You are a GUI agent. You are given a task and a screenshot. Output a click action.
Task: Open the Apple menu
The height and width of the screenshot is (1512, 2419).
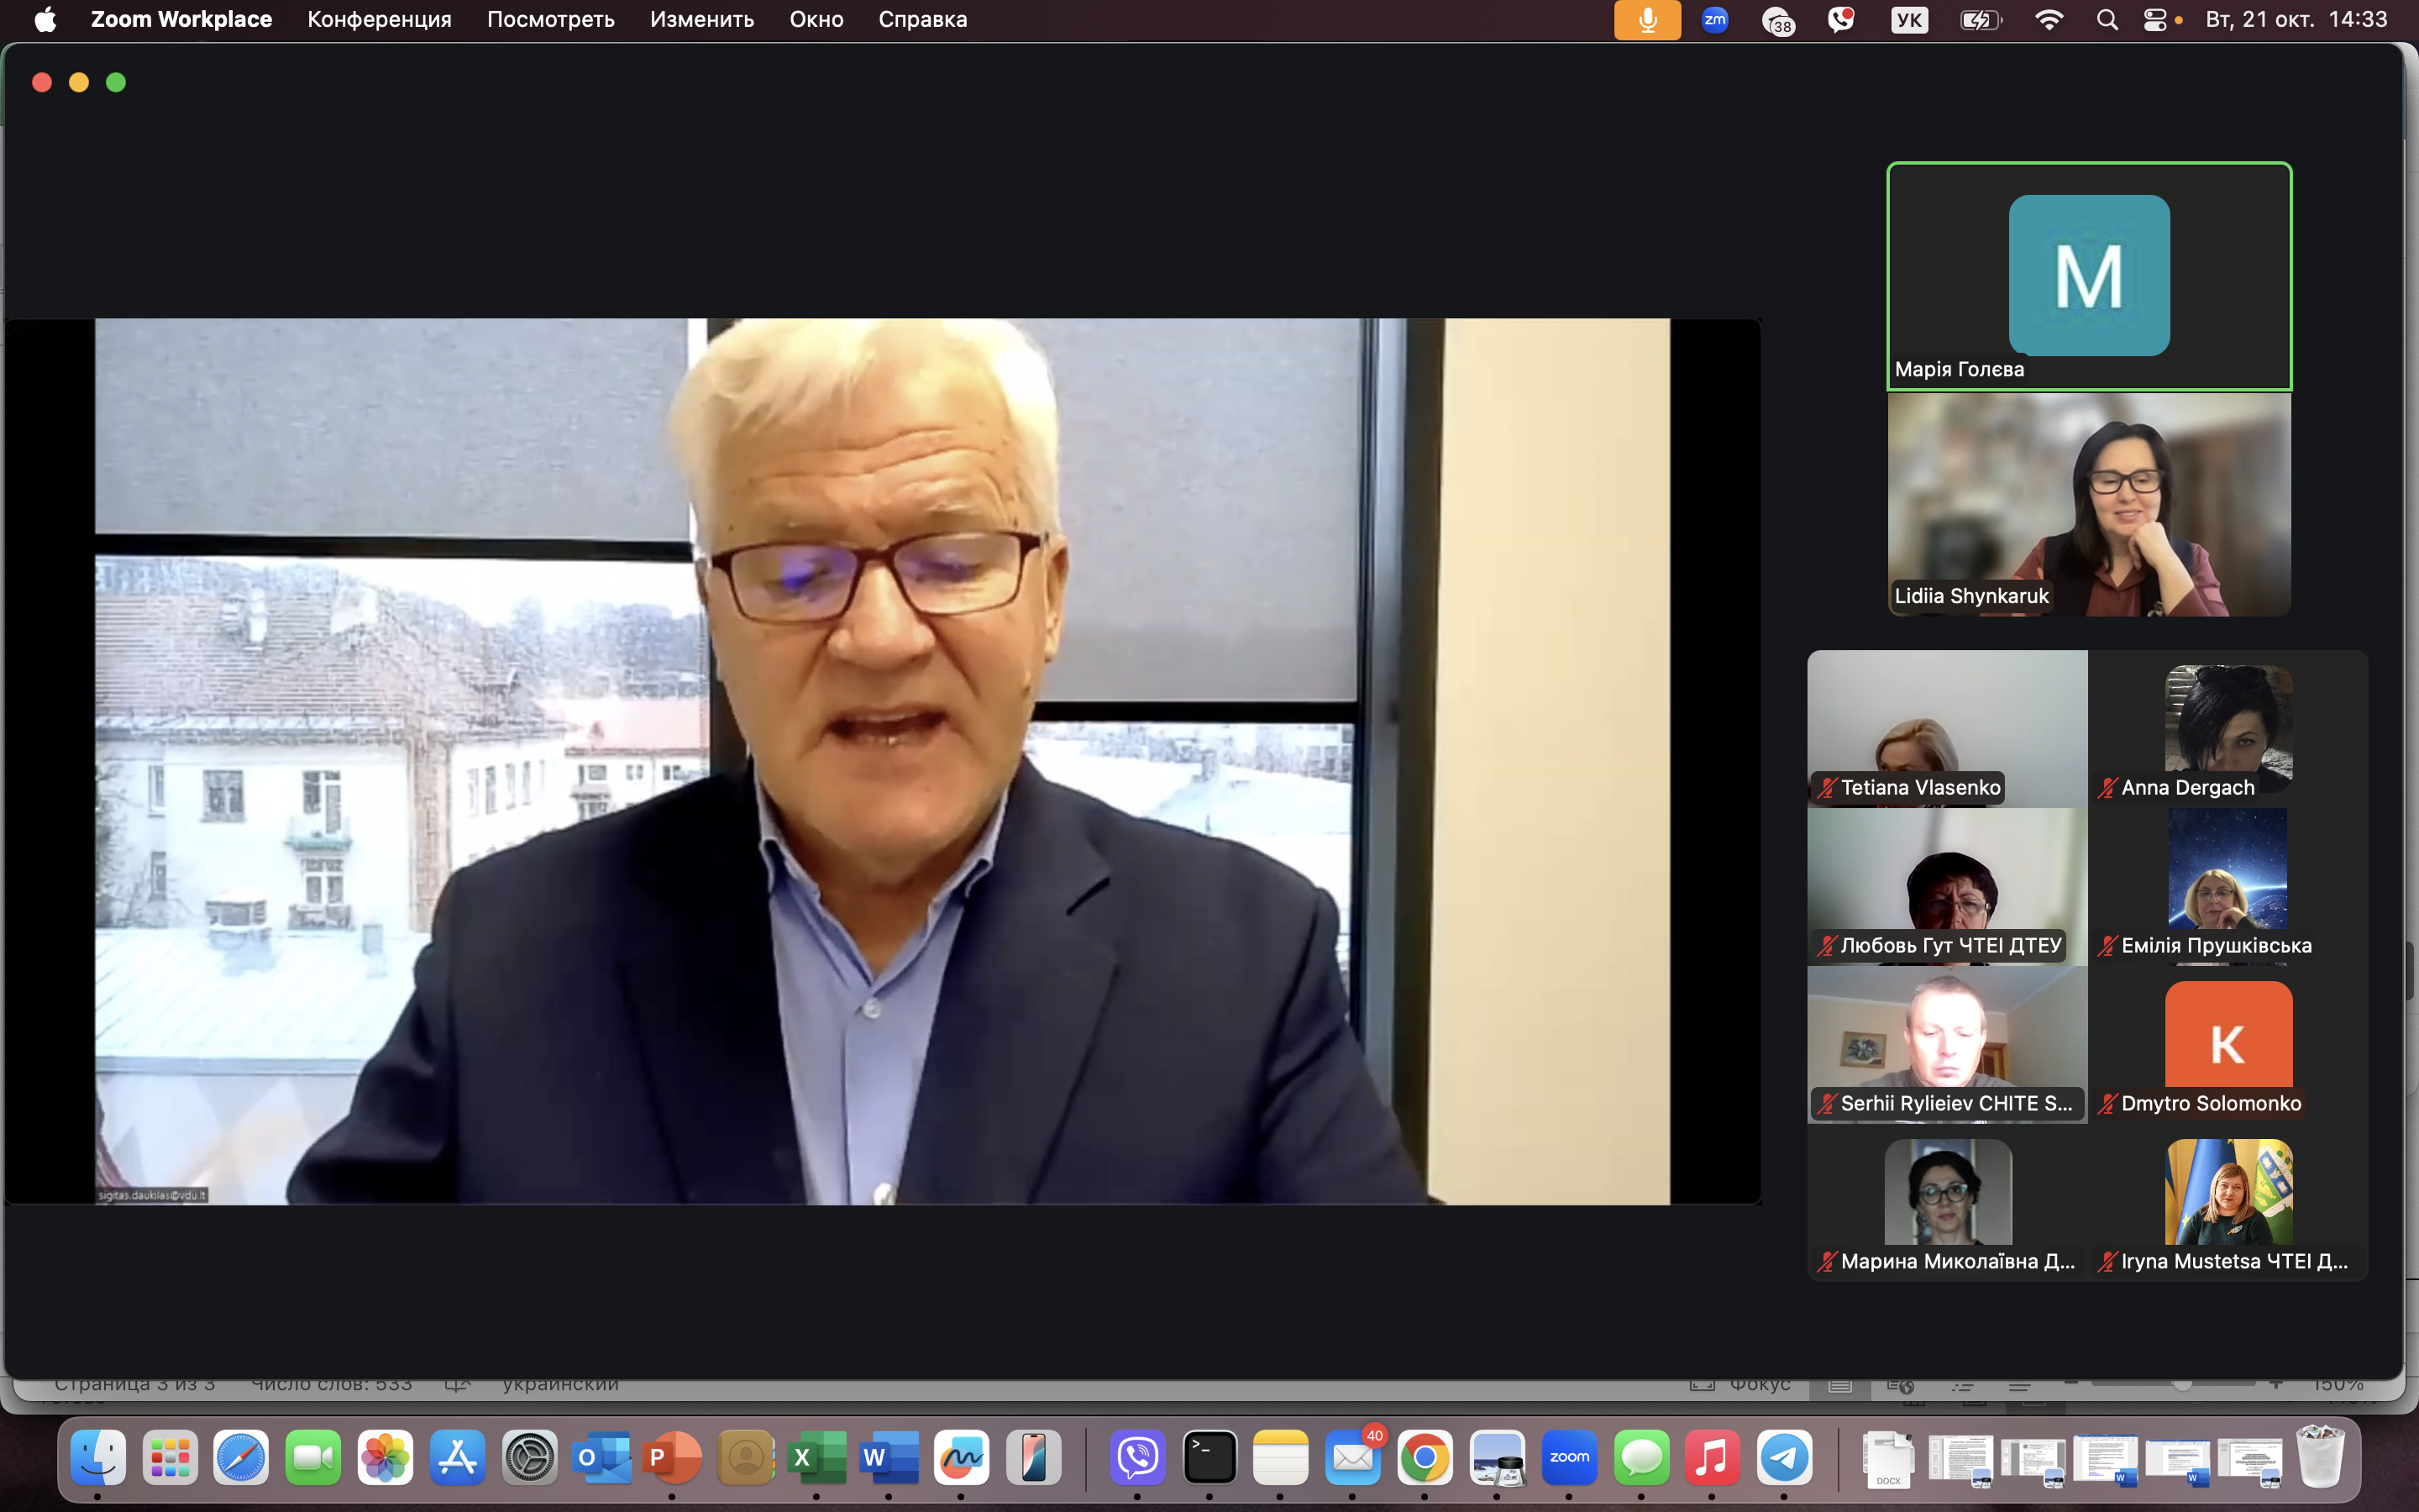45,20
